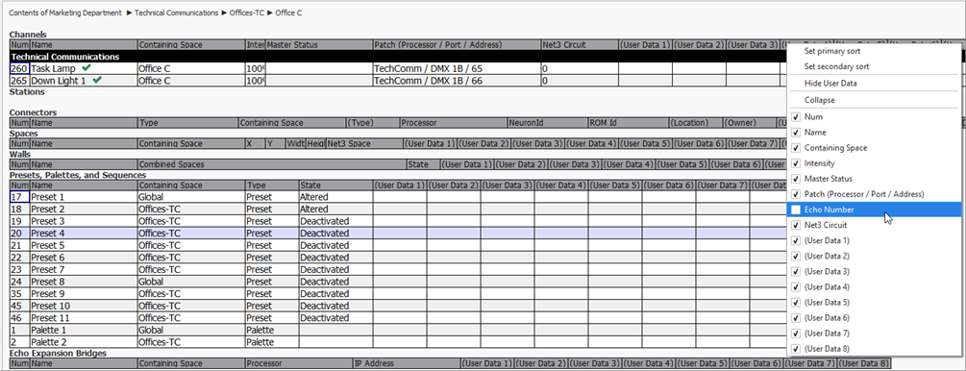
Task: Select Hide User Data menu entry
Action: 874,84
